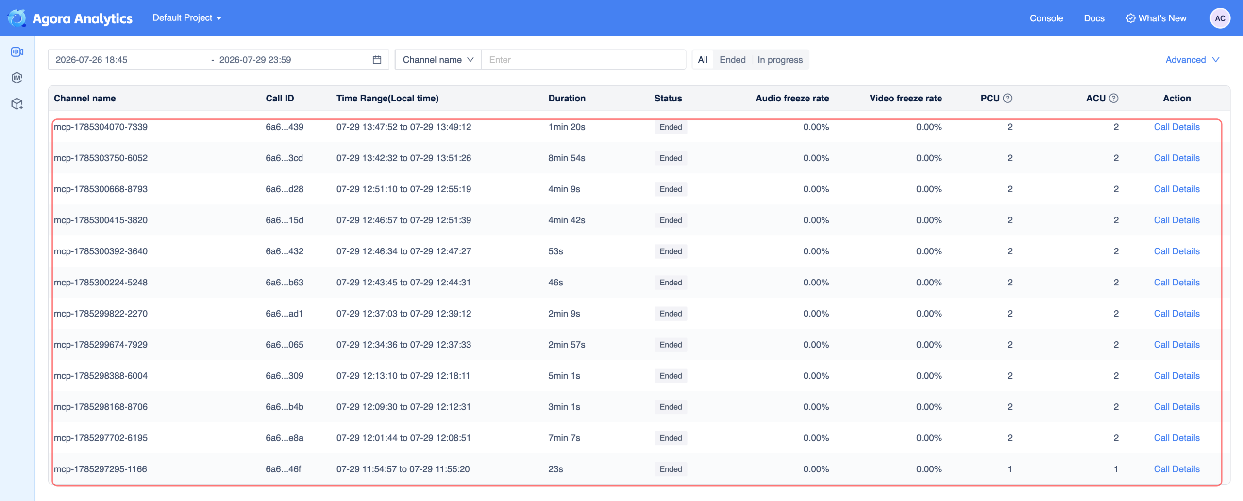This screenshot has width=1243, height=501.
Task: Select the Ended status tab
Action: click(732, 60)
